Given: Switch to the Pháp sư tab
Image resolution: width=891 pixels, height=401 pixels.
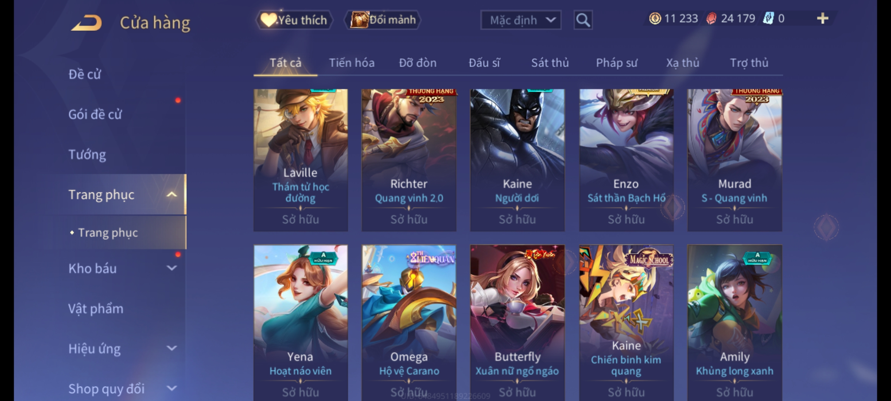Looking at the screenshot, I should click(x=616, y=63).
